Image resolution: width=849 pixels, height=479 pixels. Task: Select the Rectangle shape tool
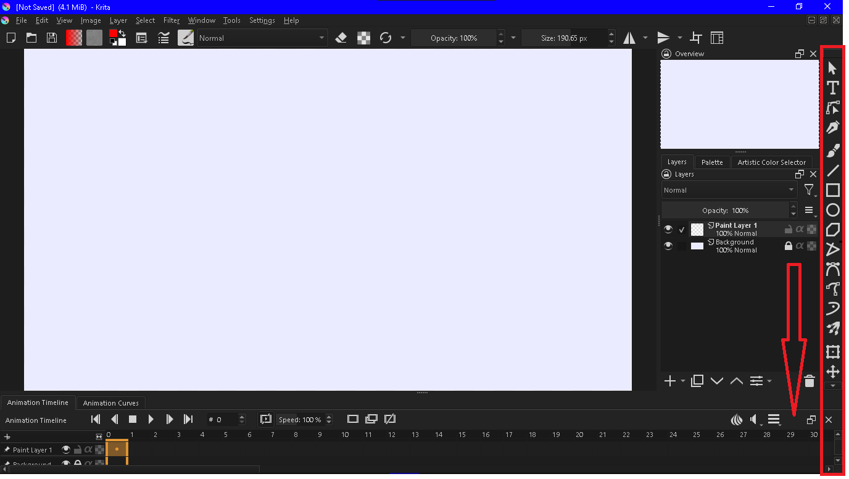coord(833,191)
